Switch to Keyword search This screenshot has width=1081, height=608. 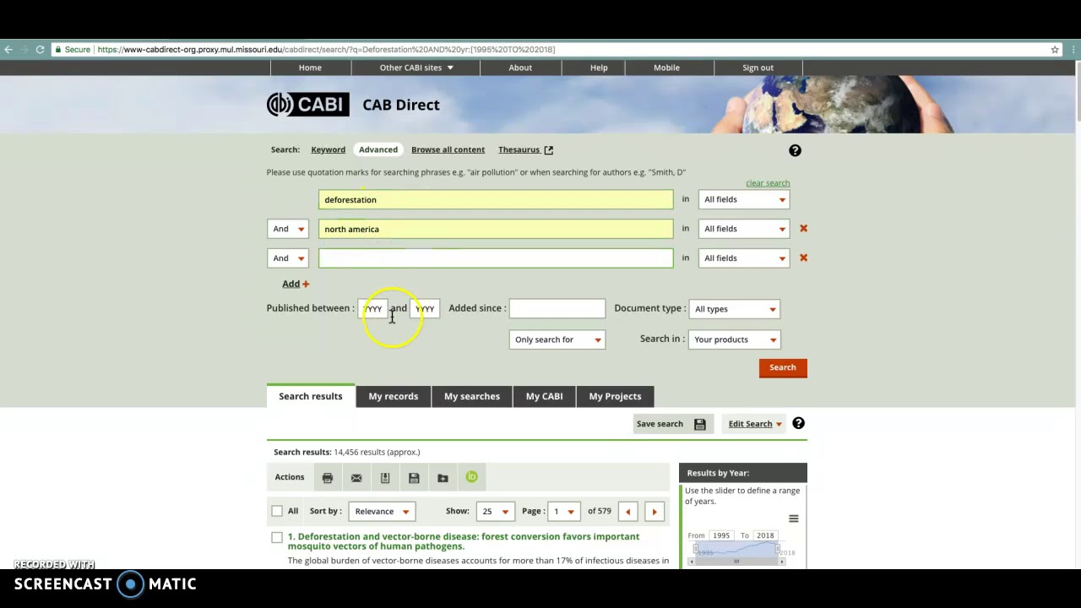[x=328, y=149]
